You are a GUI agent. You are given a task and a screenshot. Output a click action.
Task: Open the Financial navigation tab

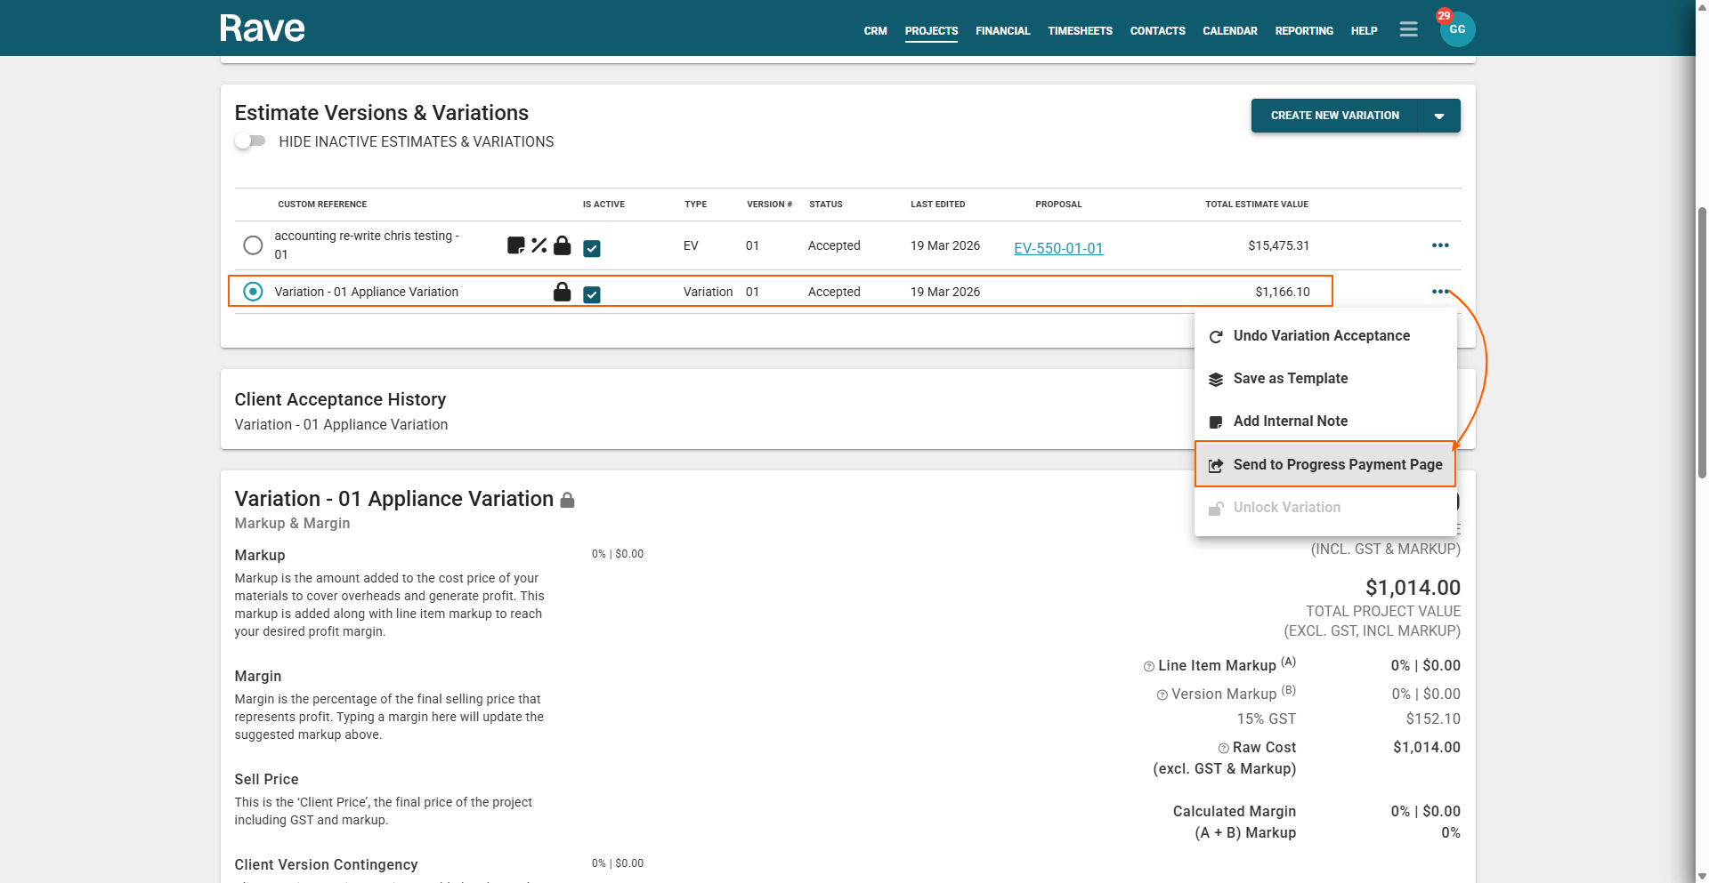point(1002,30)
